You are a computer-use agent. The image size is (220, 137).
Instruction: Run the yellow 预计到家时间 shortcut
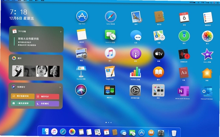pos(23,96)
